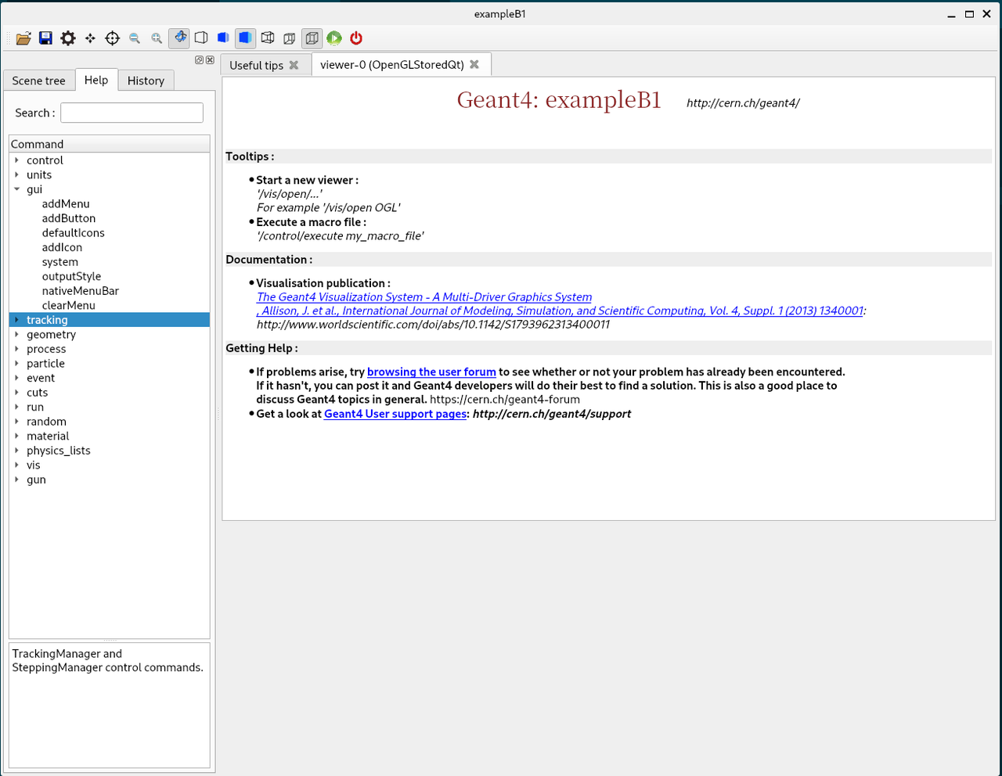This screenshot has height=776, width=1002.
Task: Switch to perspective projection with the cube icon left of the highlighted one
Action: click(290, 38)
